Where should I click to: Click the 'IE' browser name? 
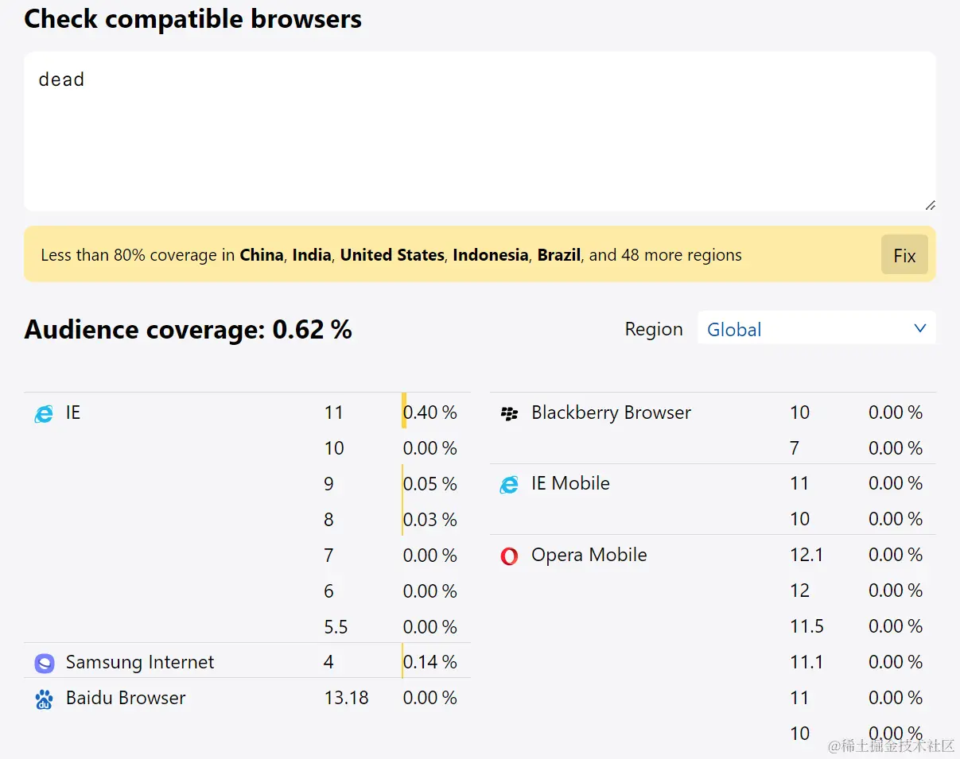[73, 412]
